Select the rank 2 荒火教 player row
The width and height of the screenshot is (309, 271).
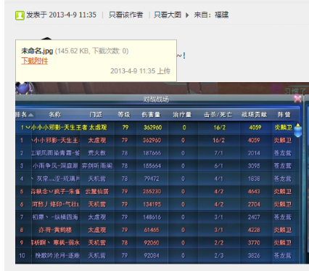[x=157, y=153]
